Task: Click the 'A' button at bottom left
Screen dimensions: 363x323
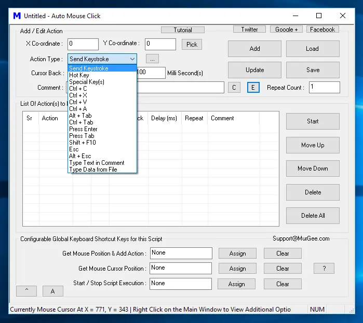Action: (x=52, y=291)
